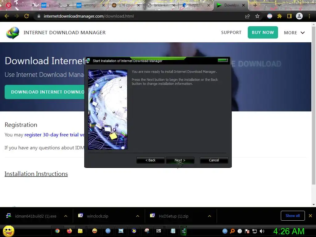Click the green button in installer title bar
This screenshot has height=237, width=316.
tap(223, 60)
